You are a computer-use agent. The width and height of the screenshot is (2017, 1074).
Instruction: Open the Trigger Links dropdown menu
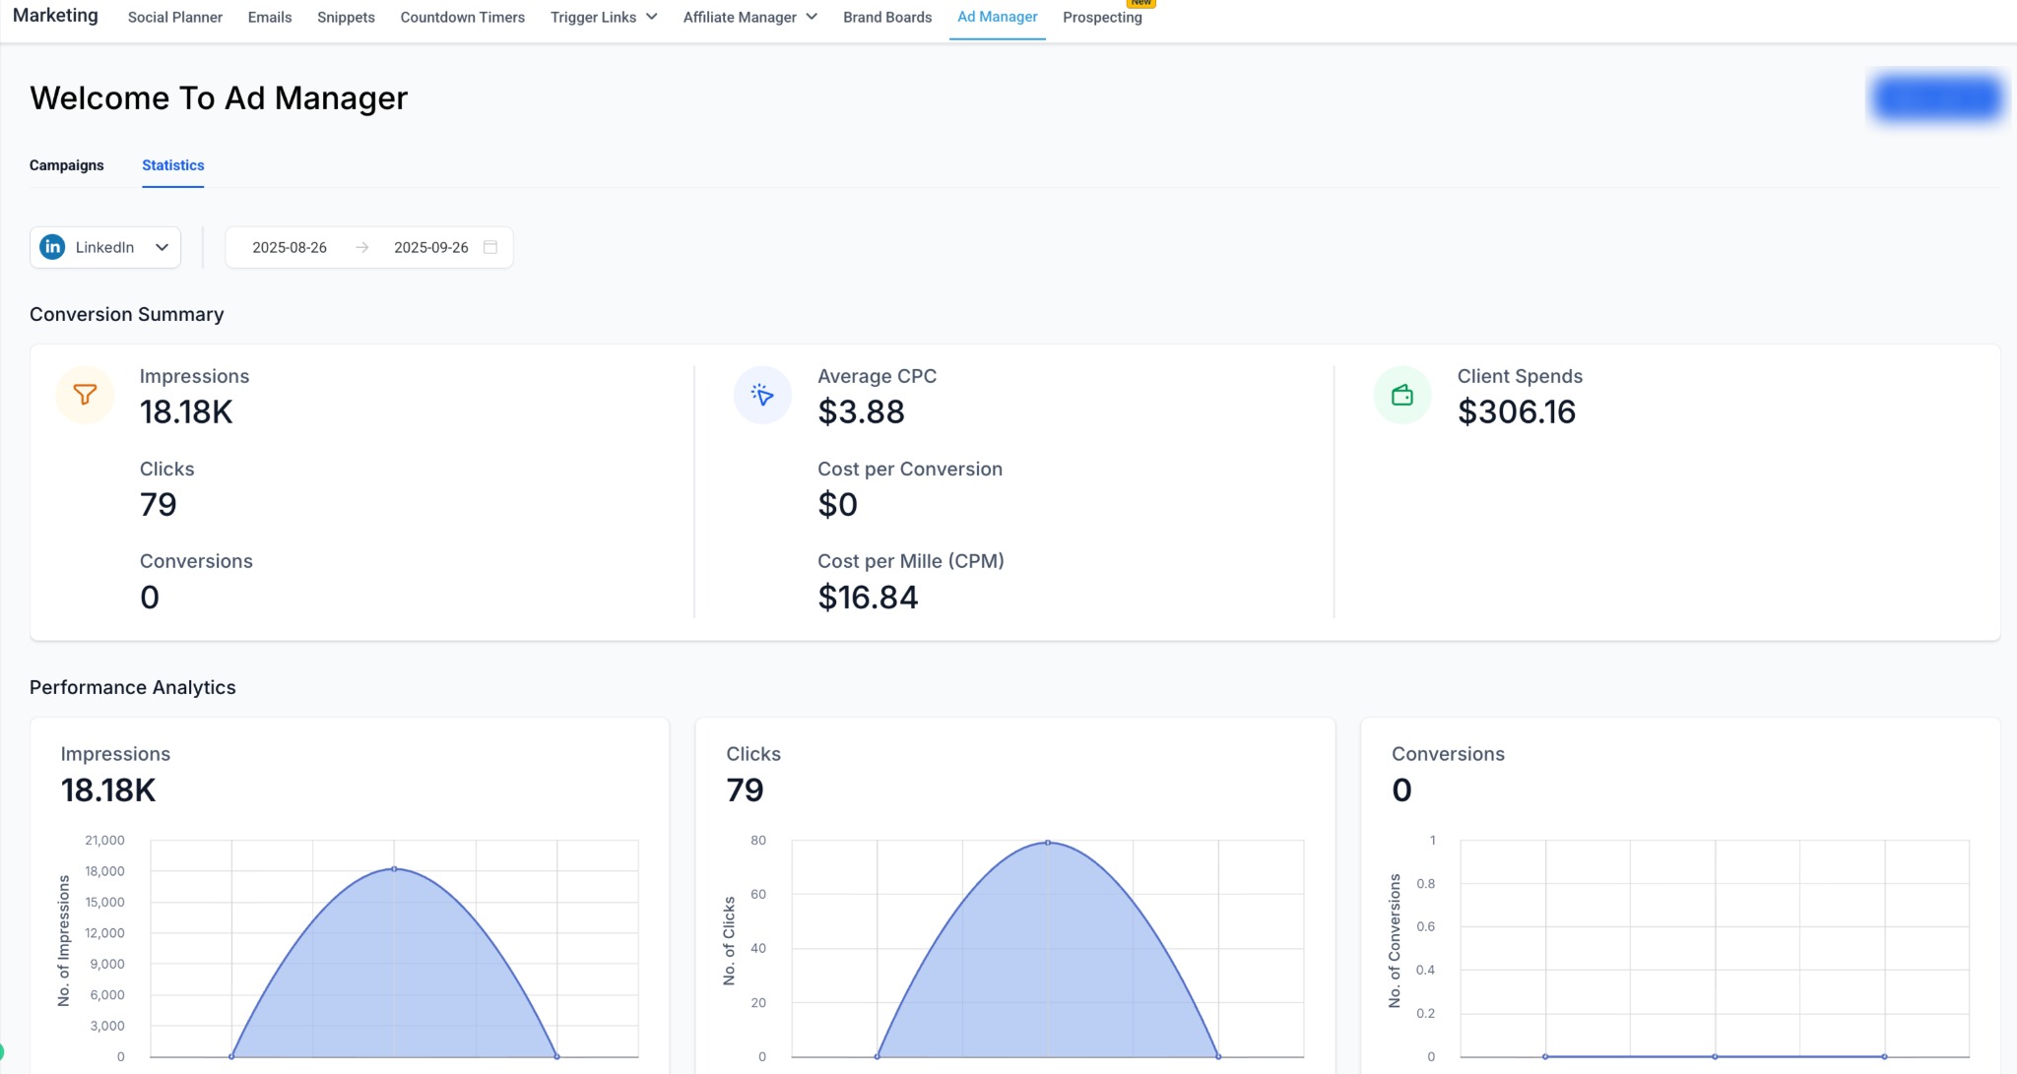pos(604,17)
